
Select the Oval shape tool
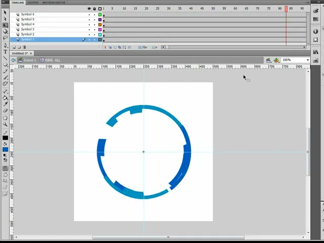5,65
